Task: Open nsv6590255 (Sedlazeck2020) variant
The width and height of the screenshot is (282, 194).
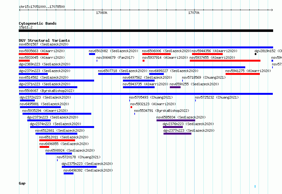Action: 195,84
